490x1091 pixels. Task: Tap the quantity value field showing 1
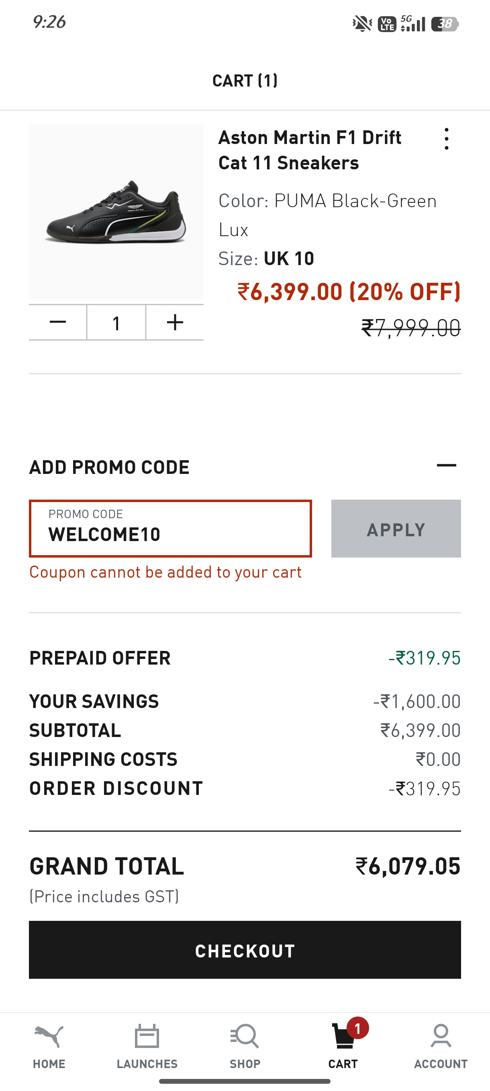coord(116,322)
